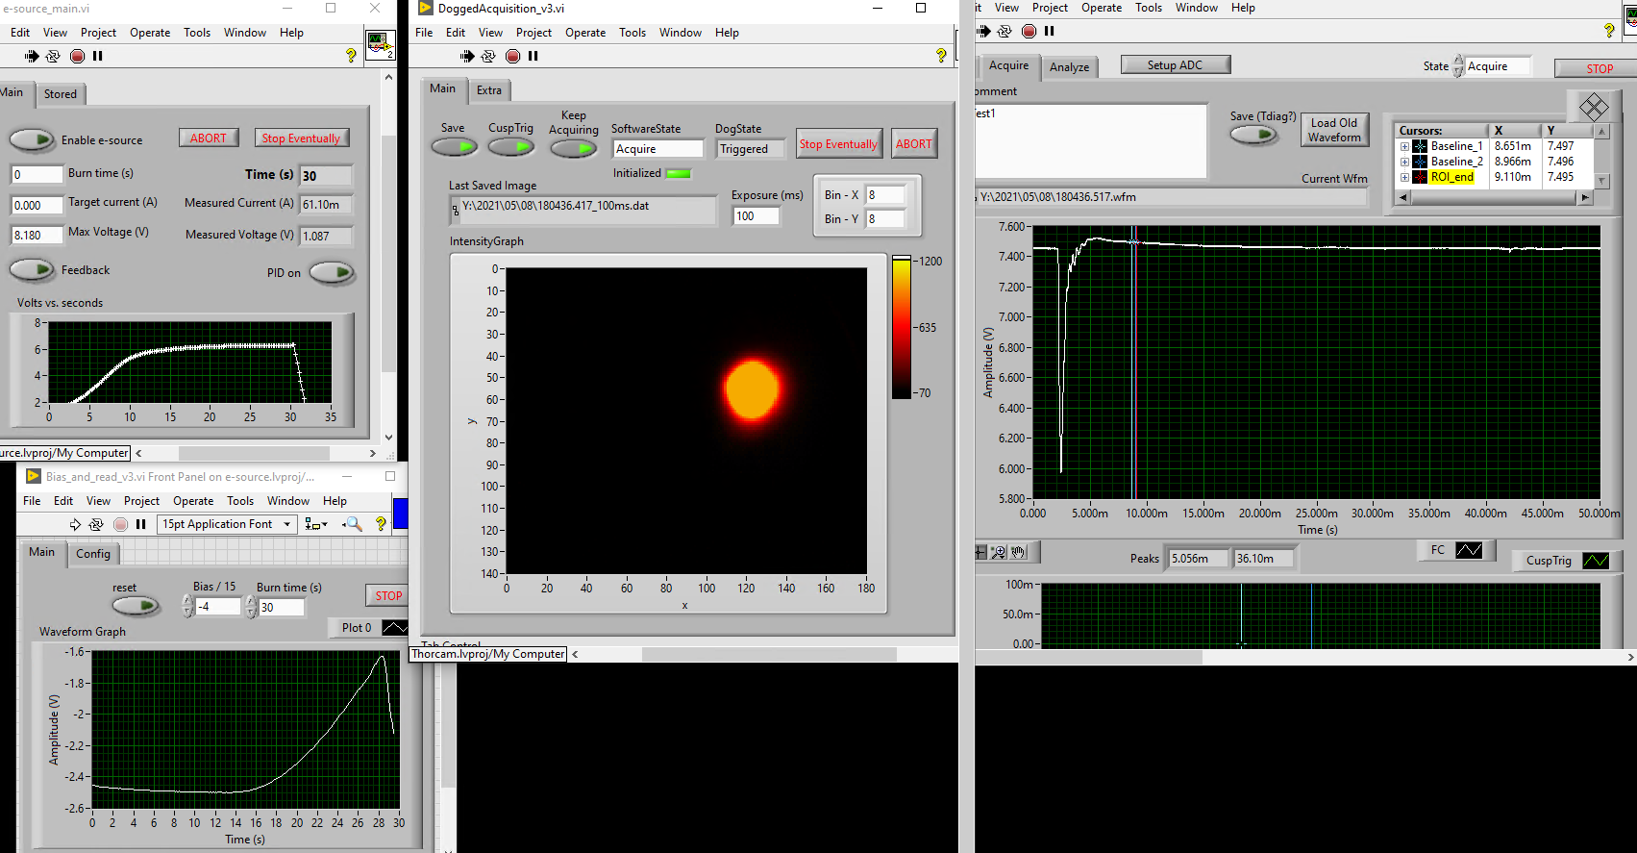Click the diamond cursor mover control

[x=1593, y=107]
